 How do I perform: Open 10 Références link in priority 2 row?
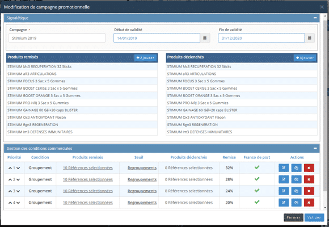point(88,179)
